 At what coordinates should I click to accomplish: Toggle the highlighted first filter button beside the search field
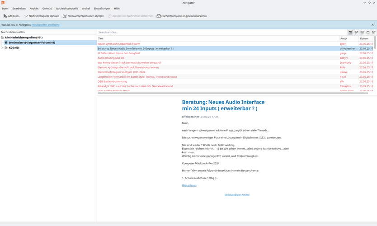[350, 33]
